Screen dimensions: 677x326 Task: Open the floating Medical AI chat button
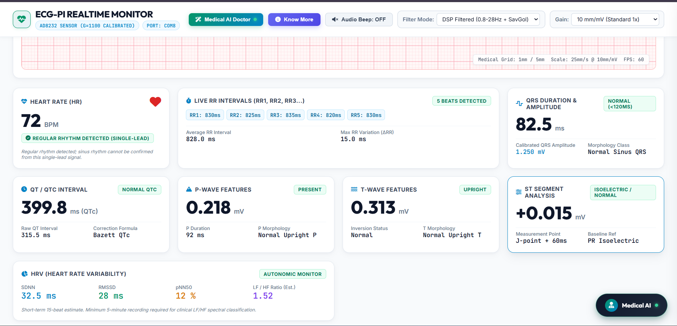(x=631, y=305)
